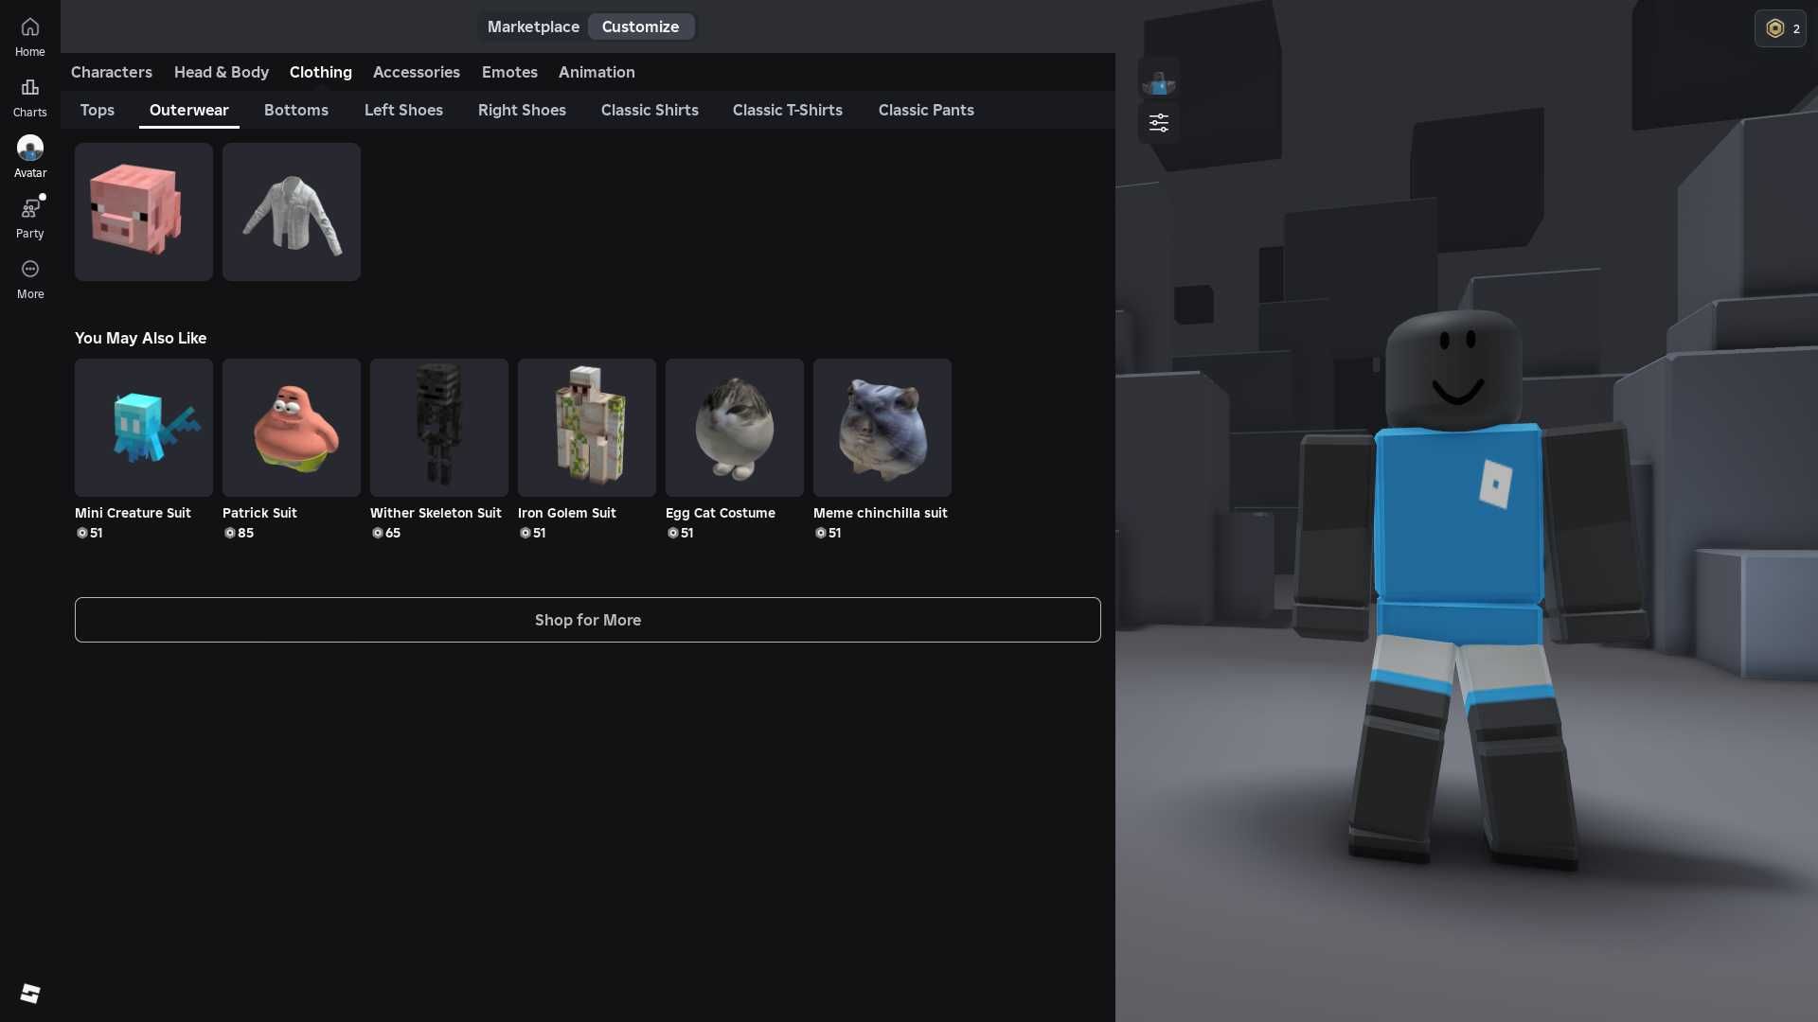Click the Wither Skeleton Suit name
Viewport: 1818px width, 1022px height.
pos(436,513)
